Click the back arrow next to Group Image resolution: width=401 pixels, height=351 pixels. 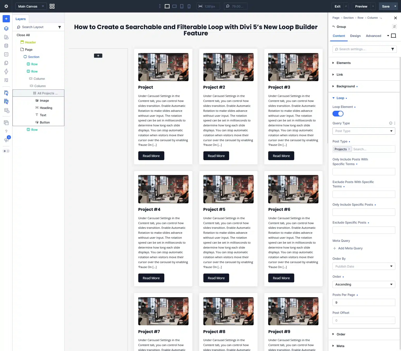(x=334, y=27)
